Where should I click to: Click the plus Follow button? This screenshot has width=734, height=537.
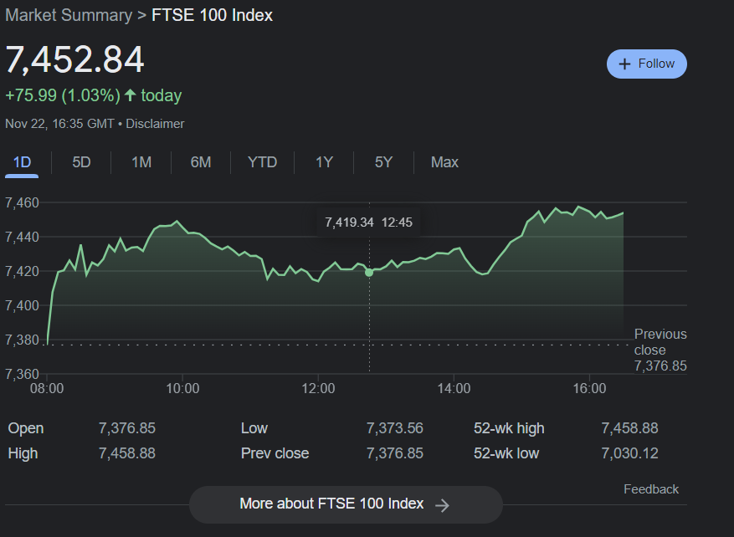pos(646,64)
